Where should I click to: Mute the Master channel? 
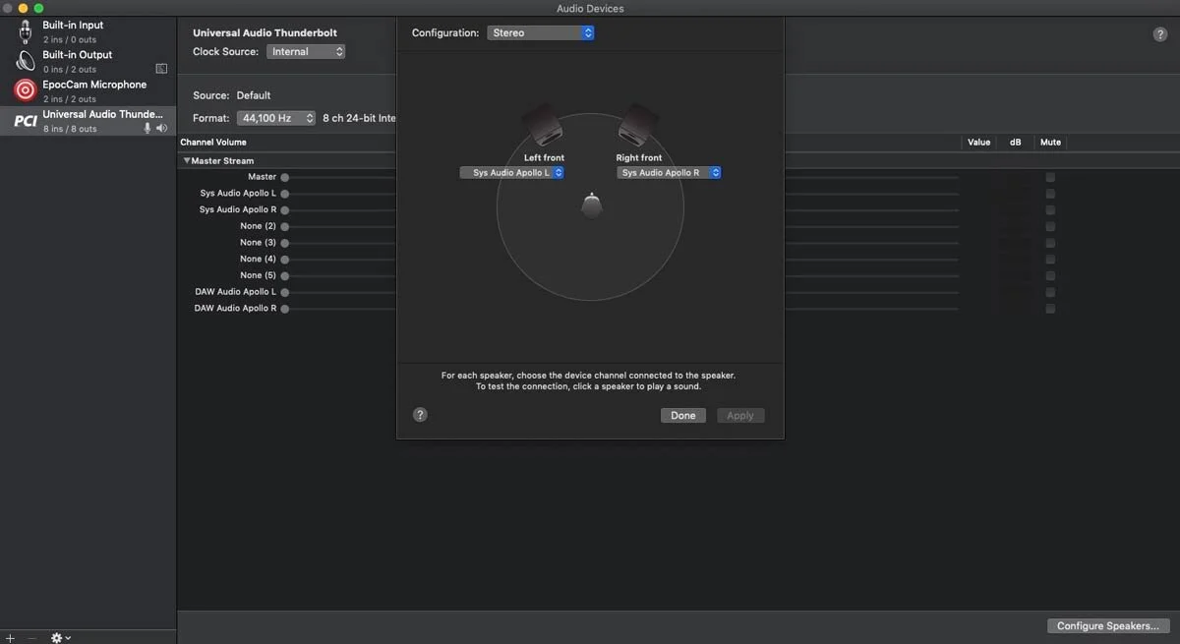pos(1050,177)
